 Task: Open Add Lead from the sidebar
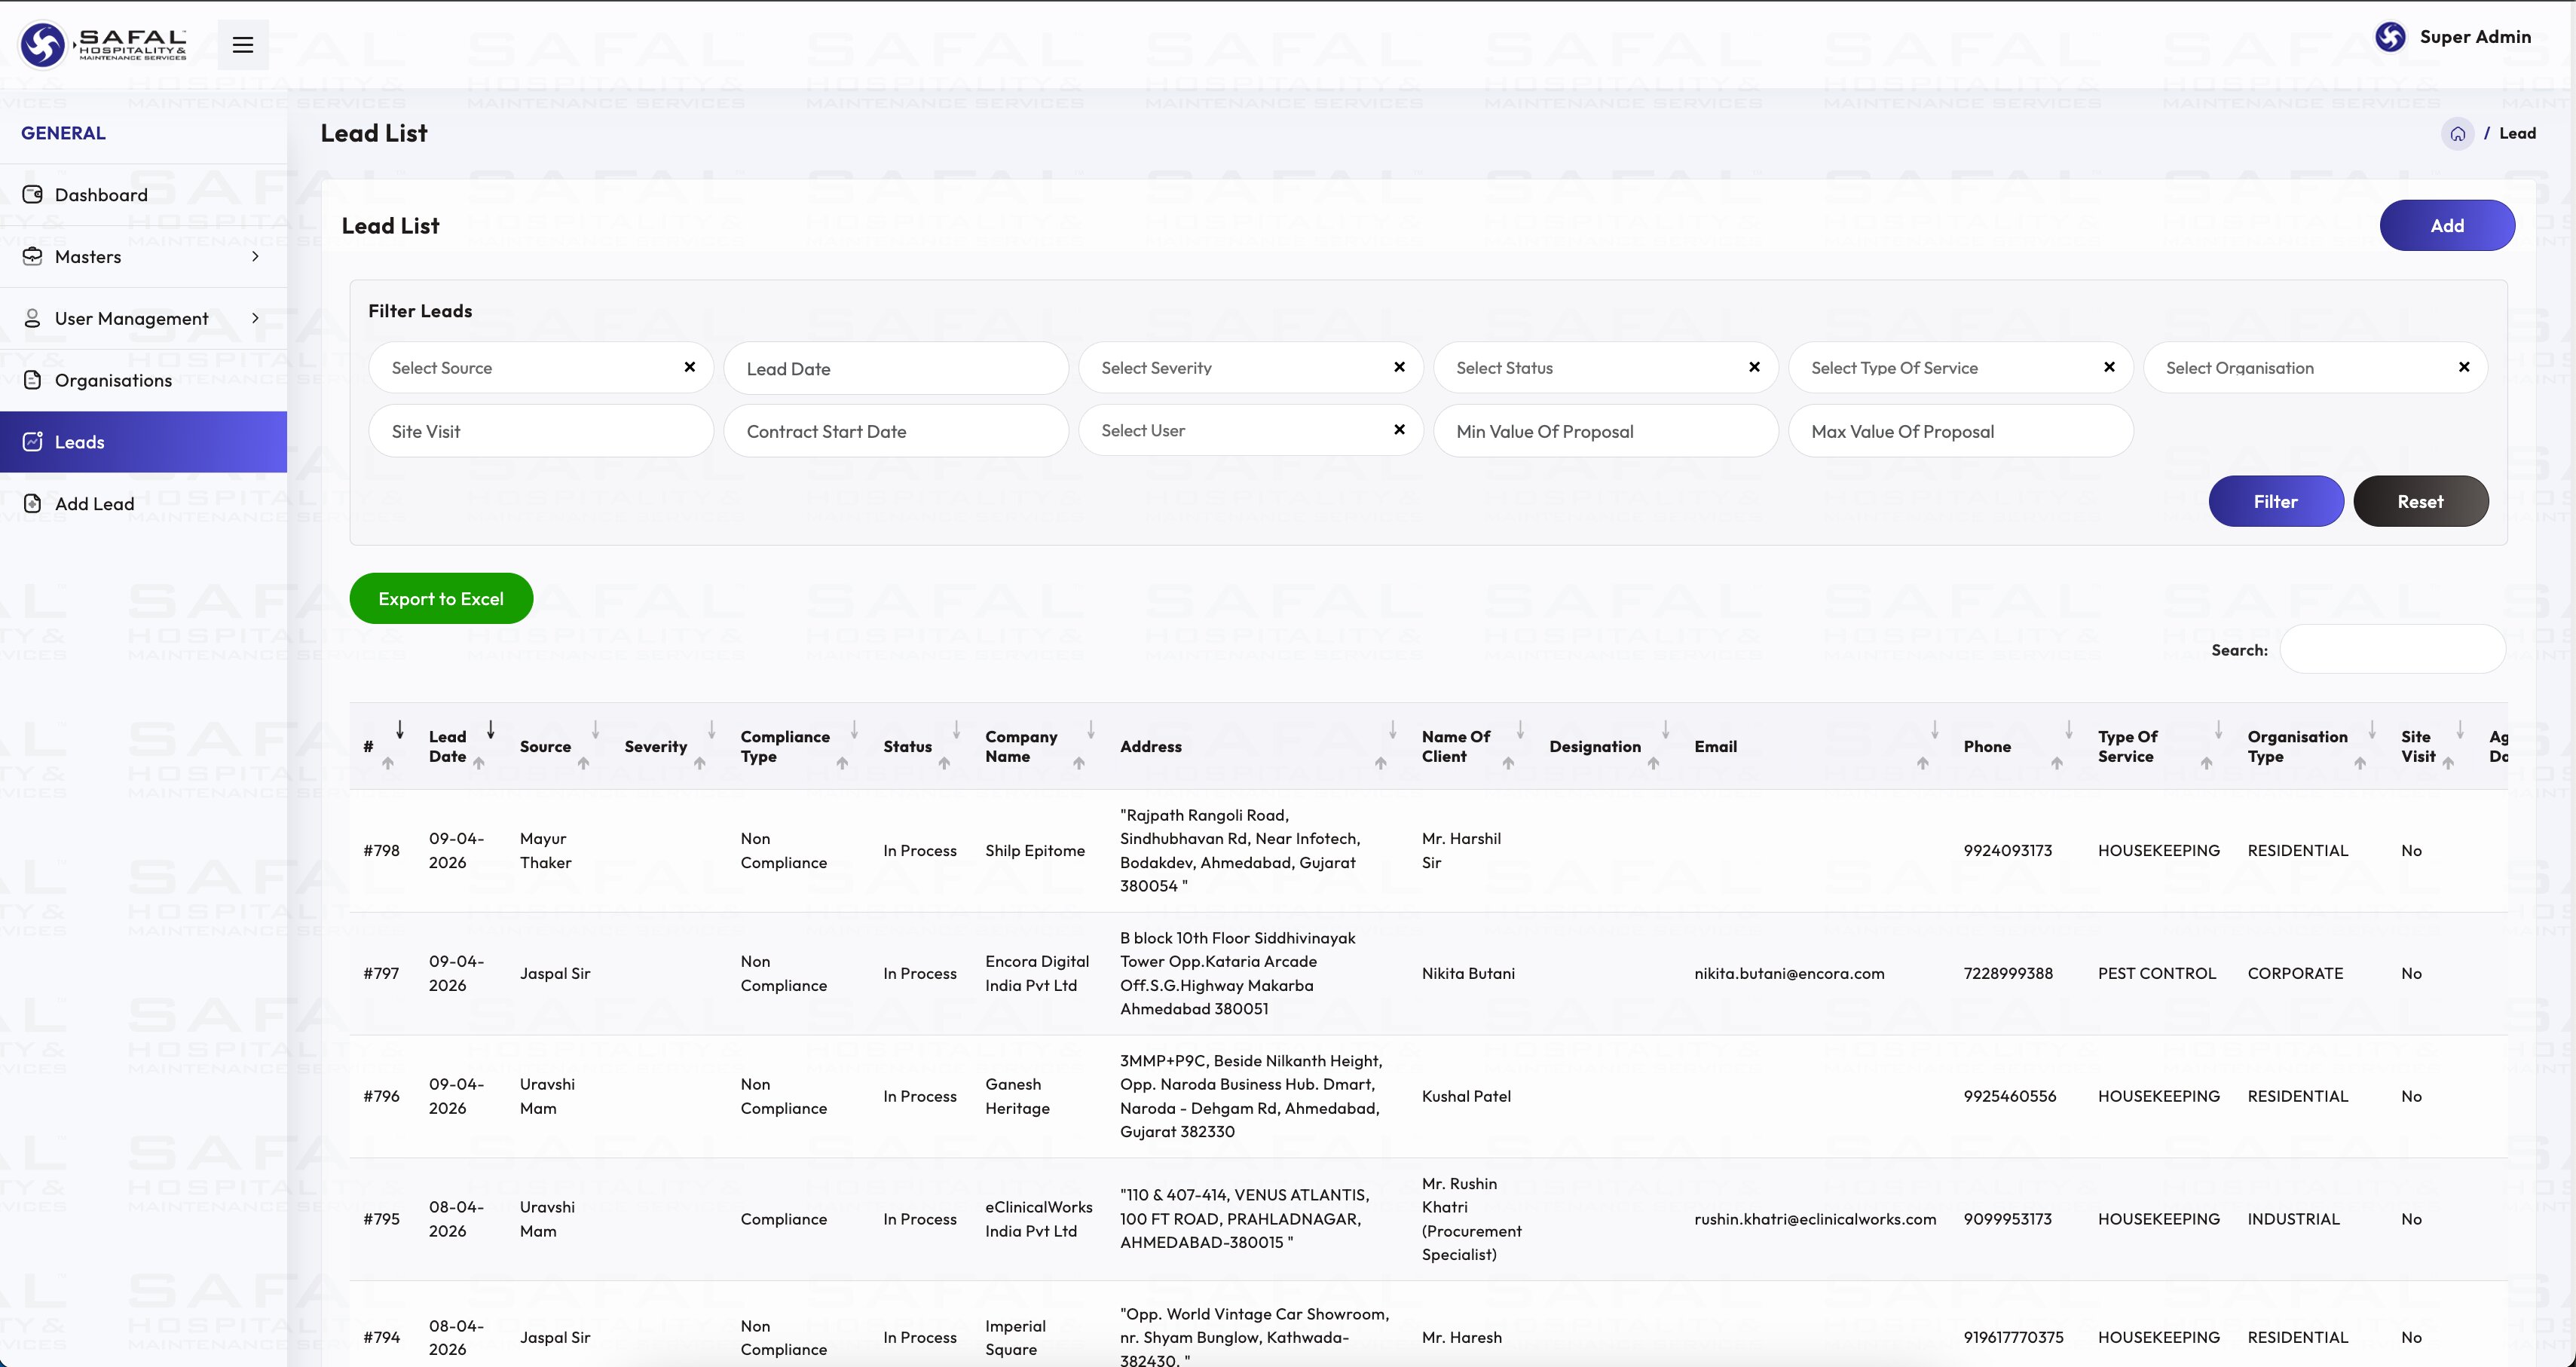point(94,504)
